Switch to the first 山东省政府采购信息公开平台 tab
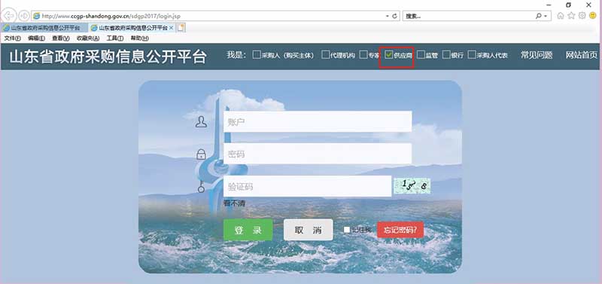 point(44,28)
